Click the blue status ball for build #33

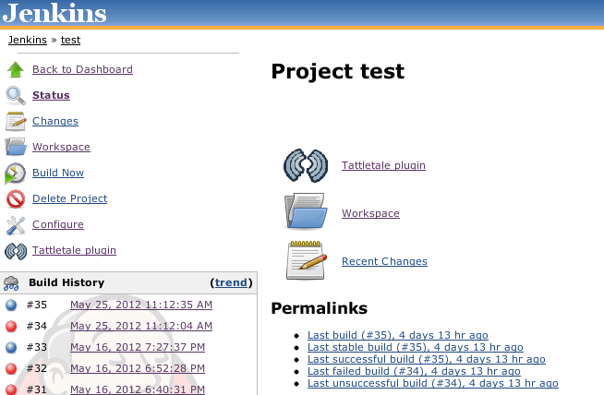tap(11, 347)
